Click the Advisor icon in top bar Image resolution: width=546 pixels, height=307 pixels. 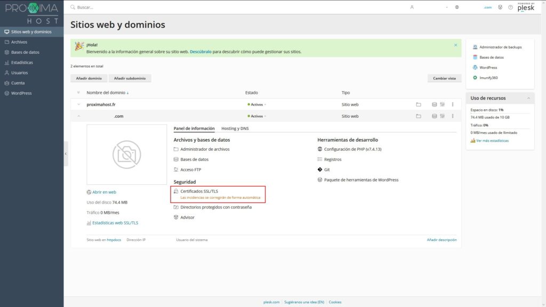click(500, 7)
